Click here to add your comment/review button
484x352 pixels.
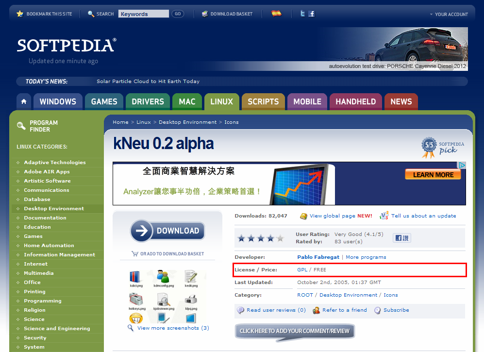point(295,331)
